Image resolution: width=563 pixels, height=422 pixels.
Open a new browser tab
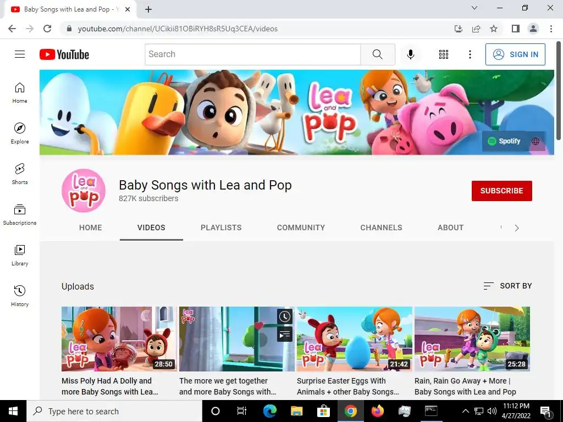click(148, 9)
